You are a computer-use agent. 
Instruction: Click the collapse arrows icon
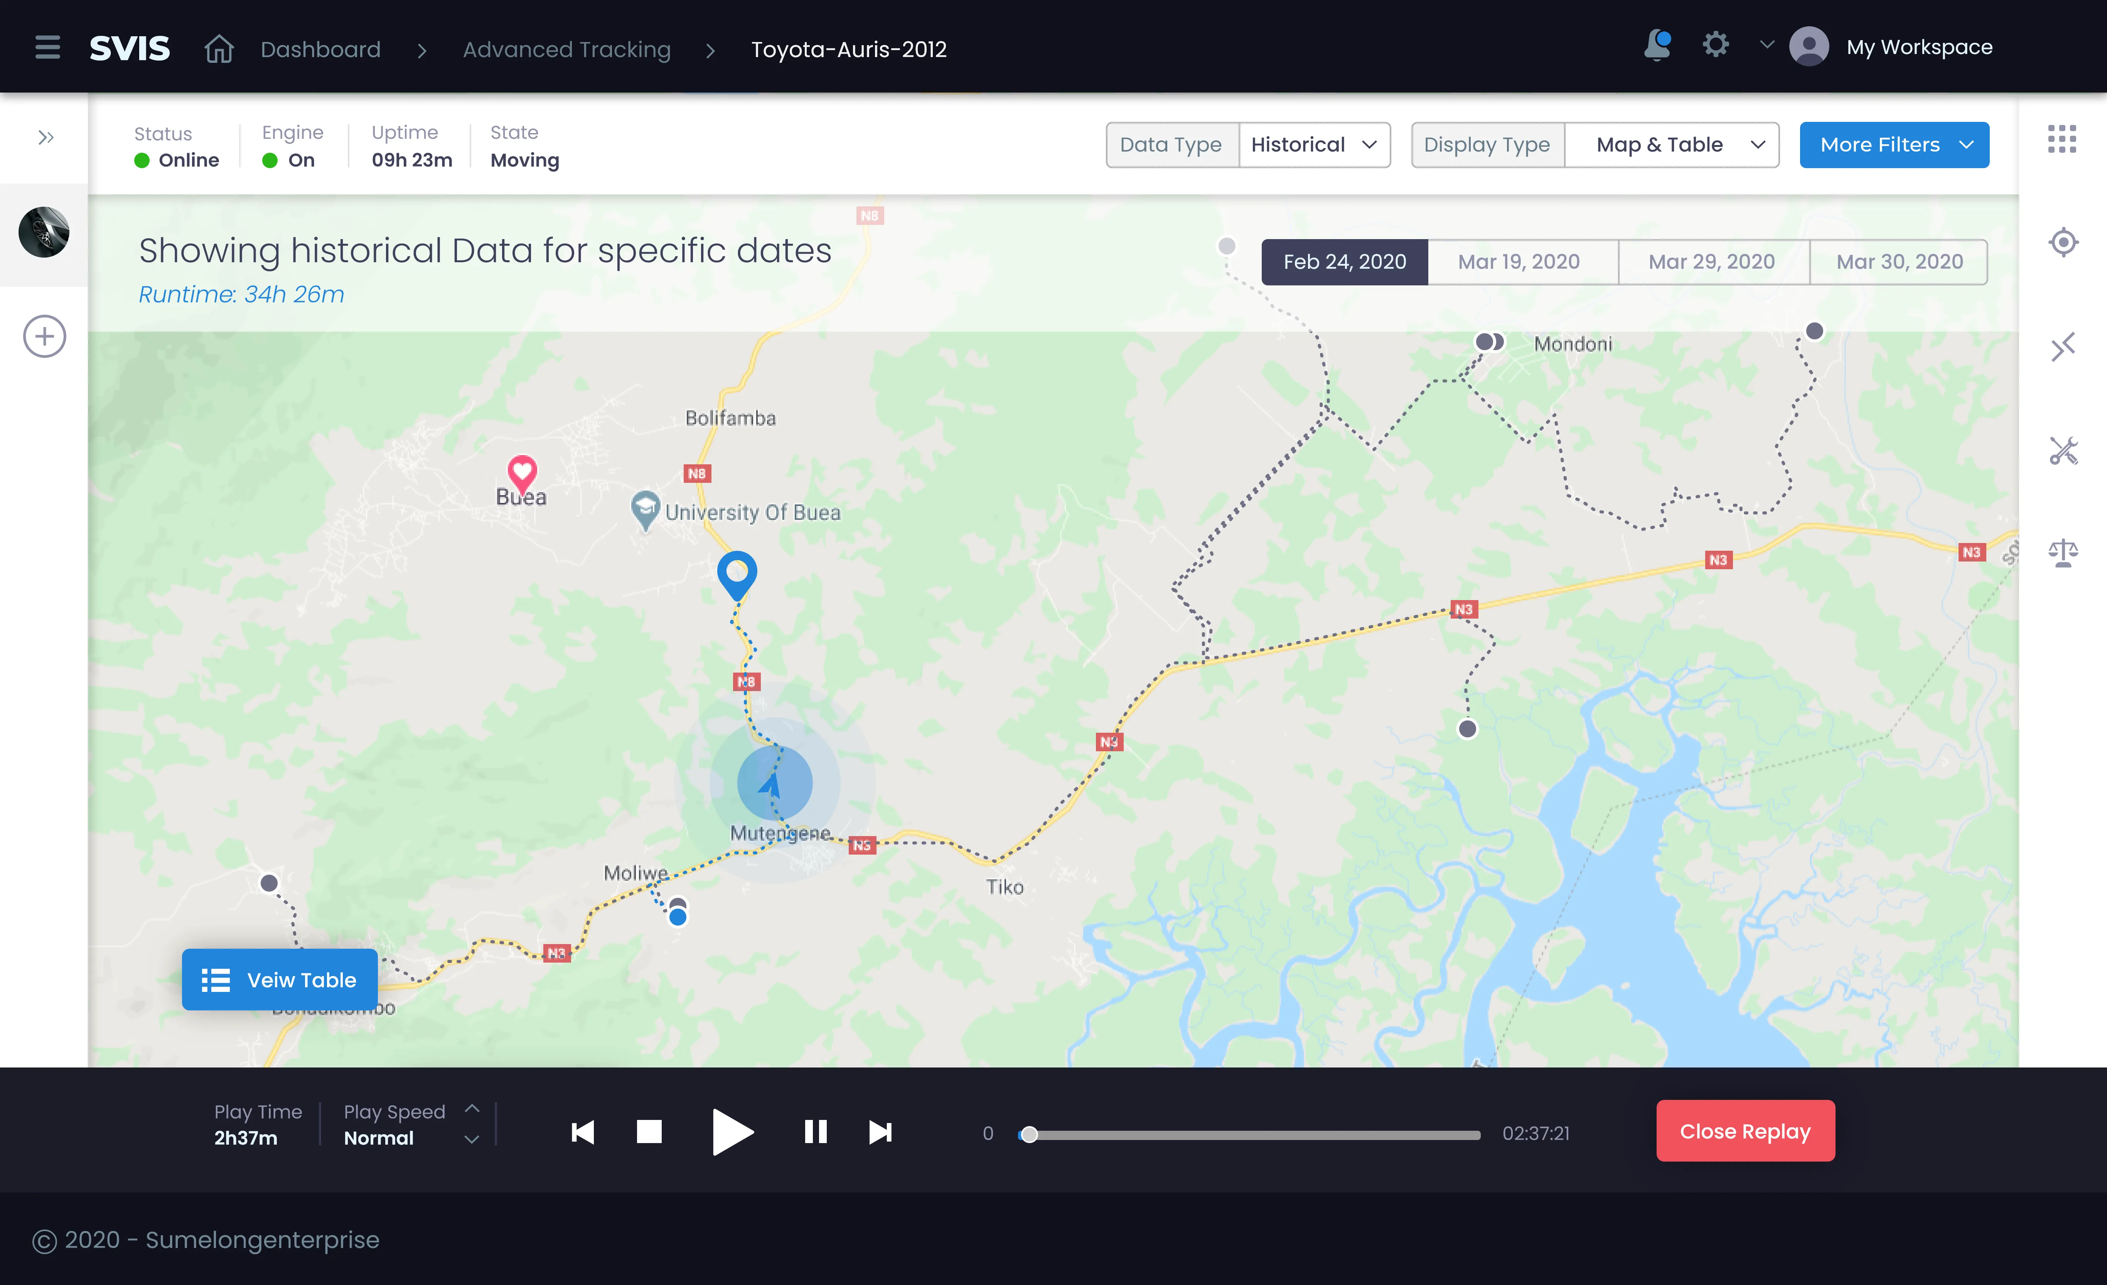[x=2063, y=347]
